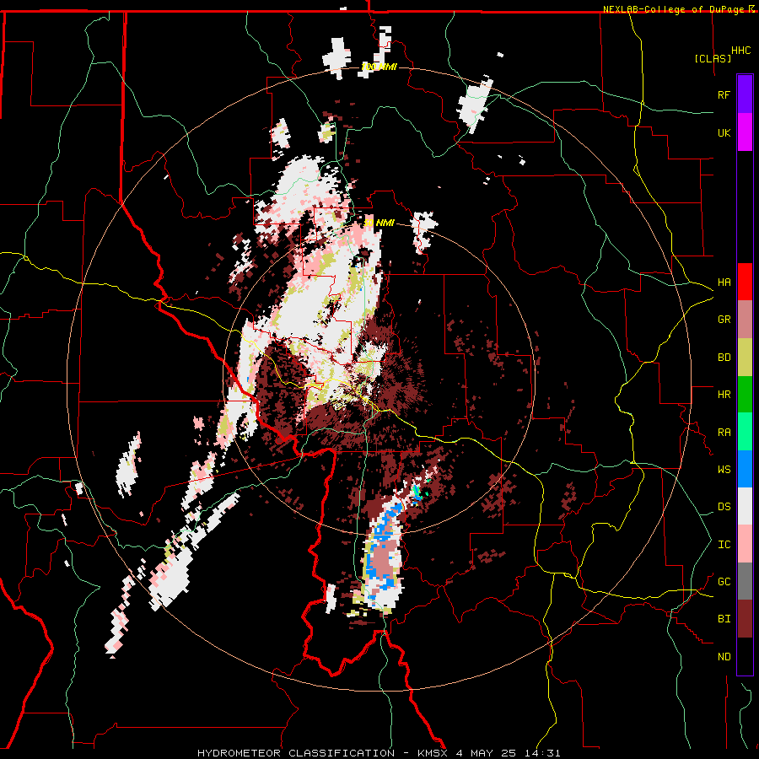
Task: Select the 'IC' legend label
Action: pos(724,545)
